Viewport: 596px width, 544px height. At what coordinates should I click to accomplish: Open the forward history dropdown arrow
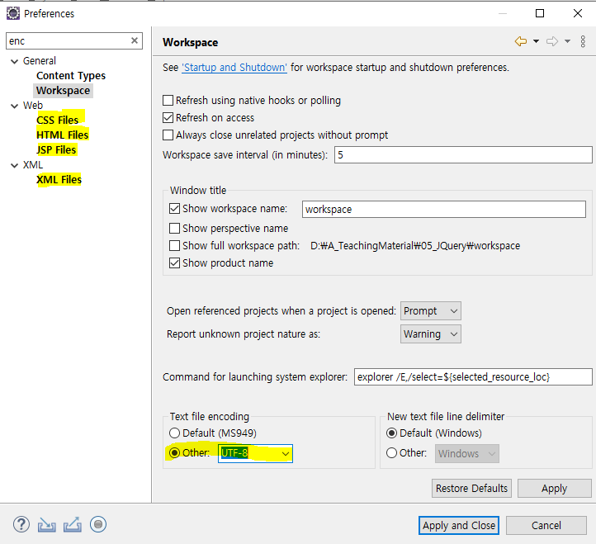[567, 41]
